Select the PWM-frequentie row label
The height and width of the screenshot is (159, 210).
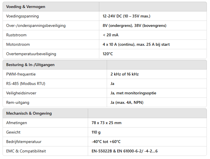point(21,74)
